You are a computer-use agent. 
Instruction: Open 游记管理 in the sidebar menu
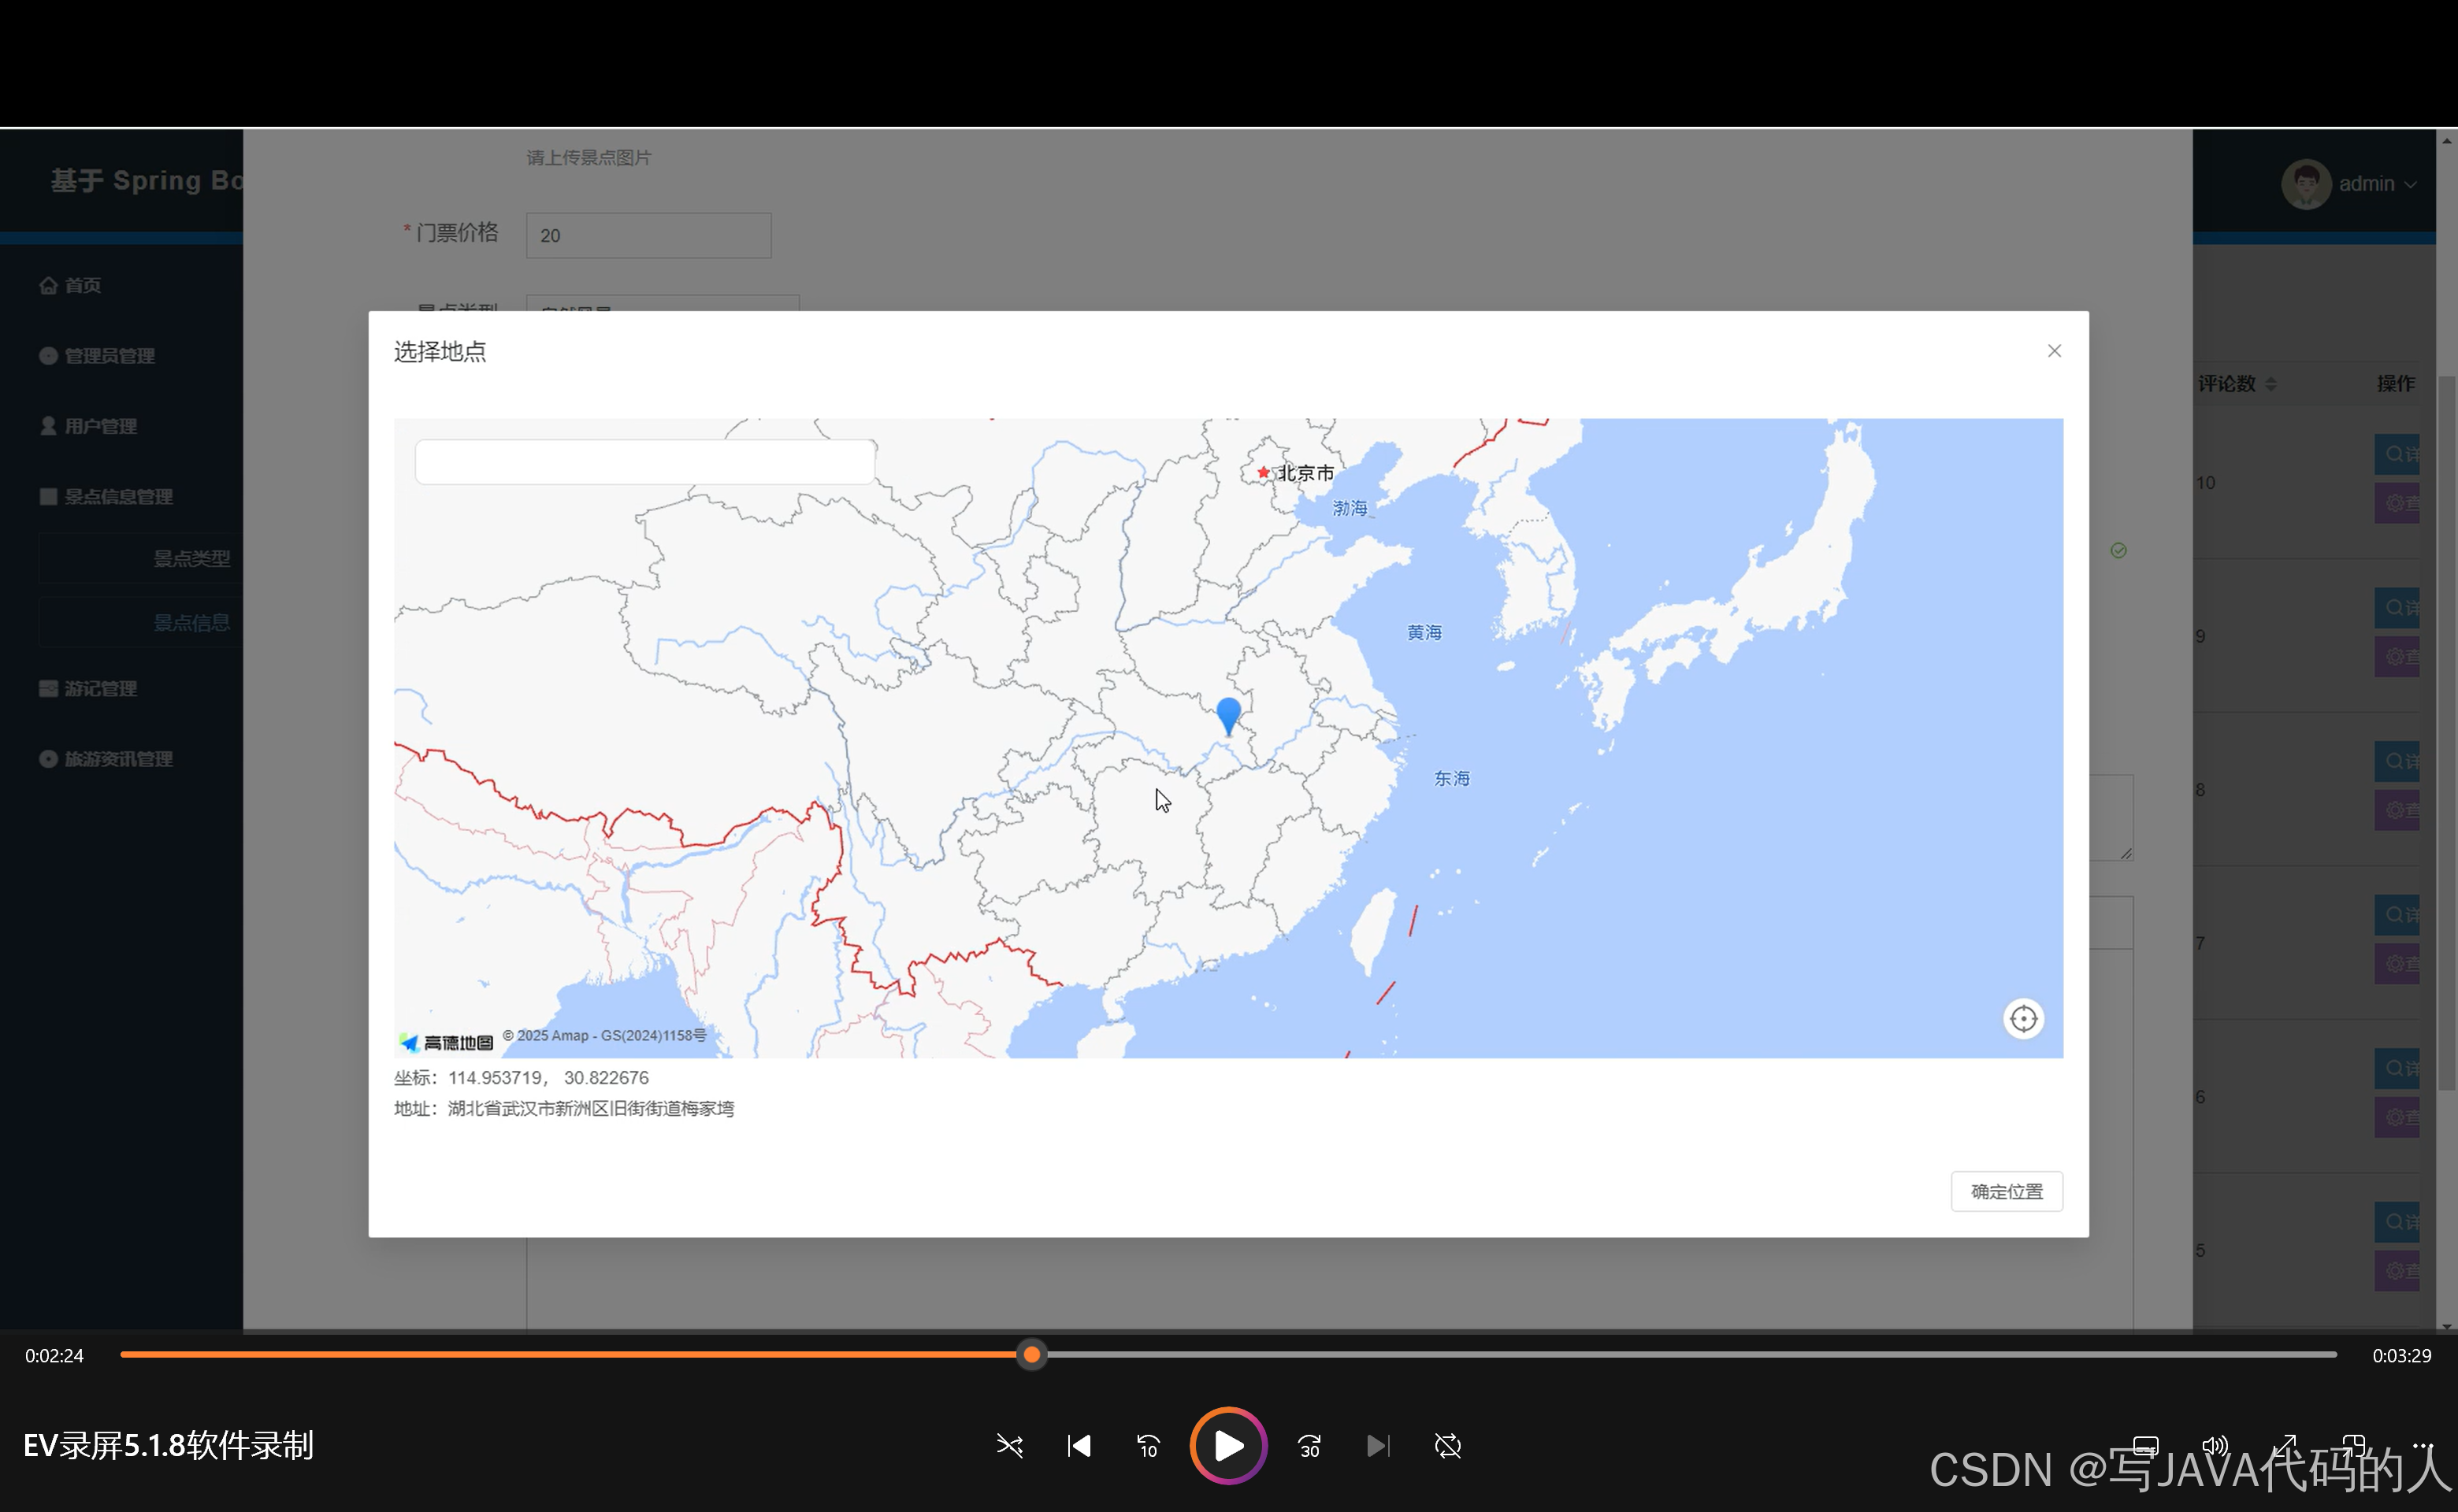pyautogui.click(x=100, y=689)
